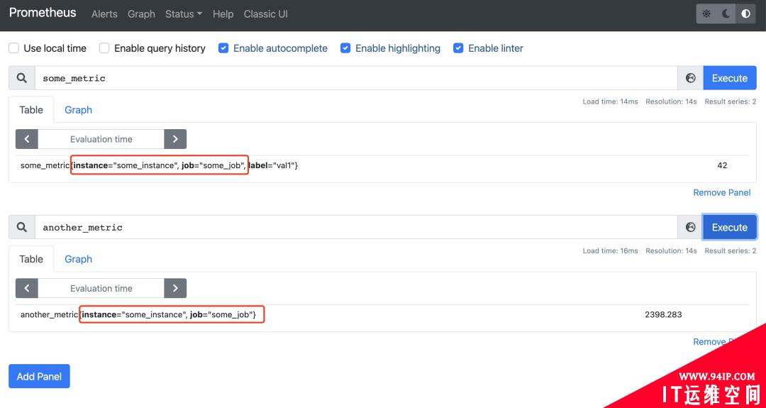Switch to Graph tab in some_metric panel
Screen dimensions: 766x408
(78, 110)
